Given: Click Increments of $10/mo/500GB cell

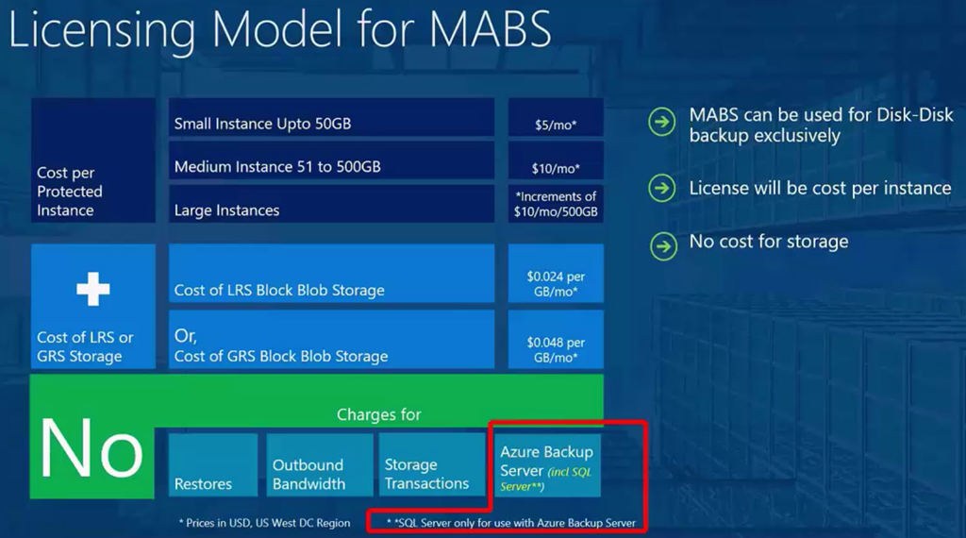Looking at the screenshot, I should (x=556, y=204).
